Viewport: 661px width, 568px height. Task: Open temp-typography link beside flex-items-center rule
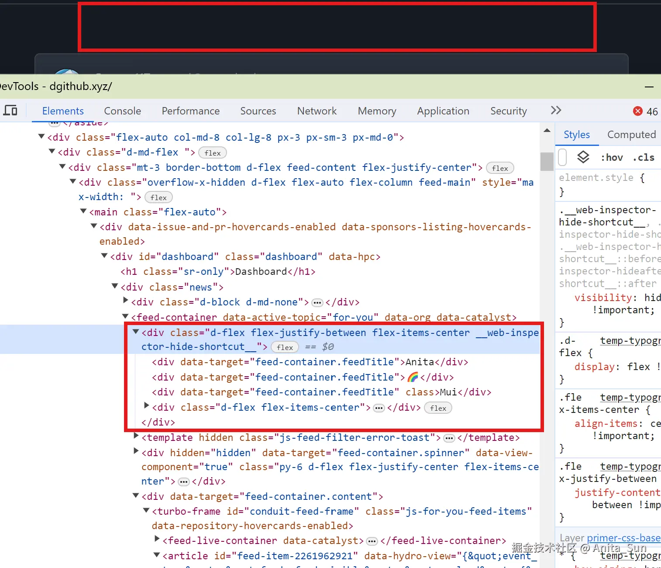630,397
